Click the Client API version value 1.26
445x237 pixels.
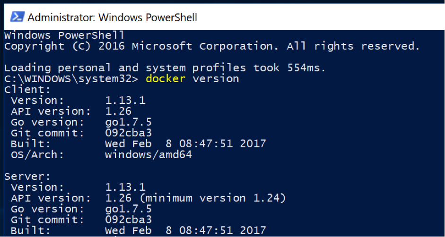click(x=118, y=111)
